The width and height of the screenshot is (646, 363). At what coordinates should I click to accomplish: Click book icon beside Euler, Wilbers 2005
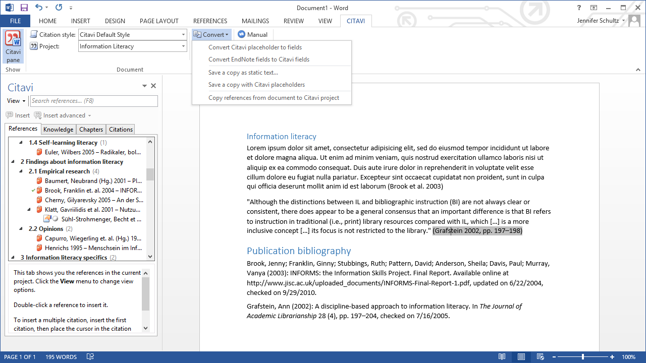pos(39,152)
